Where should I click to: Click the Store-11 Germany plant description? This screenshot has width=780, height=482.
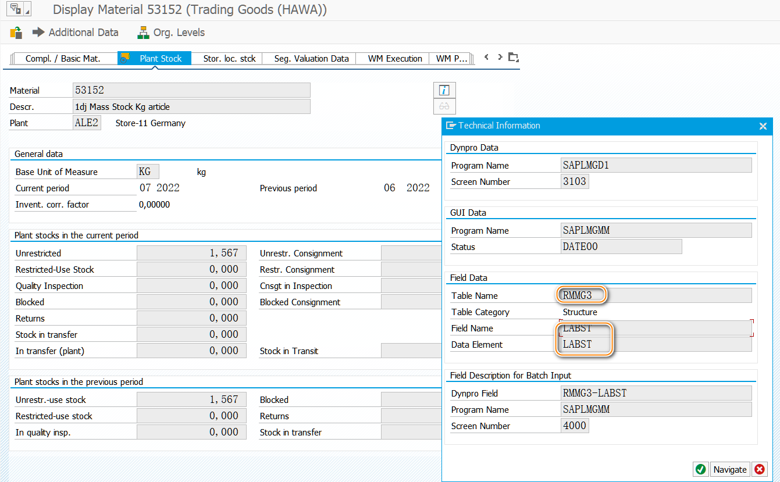(151, 123)
